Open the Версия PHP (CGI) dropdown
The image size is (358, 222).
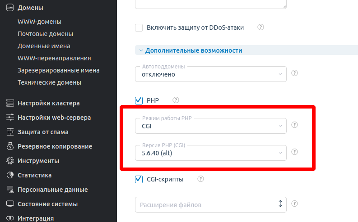click(x=210, y=153)
